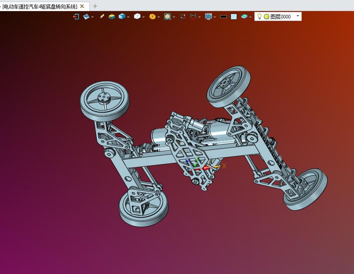The image size is (354, 274).
Task: Click the white cube view icon
Action: pos(137,16)
